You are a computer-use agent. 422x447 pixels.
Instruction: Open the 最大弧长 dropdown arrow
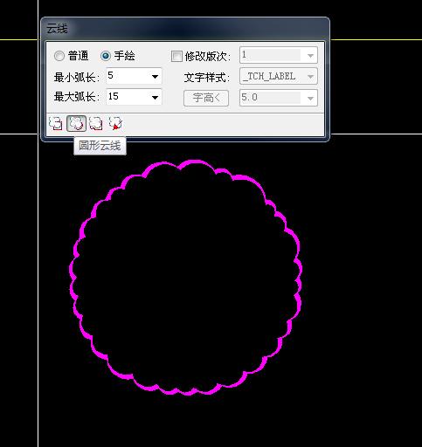[x=155, y=98]
